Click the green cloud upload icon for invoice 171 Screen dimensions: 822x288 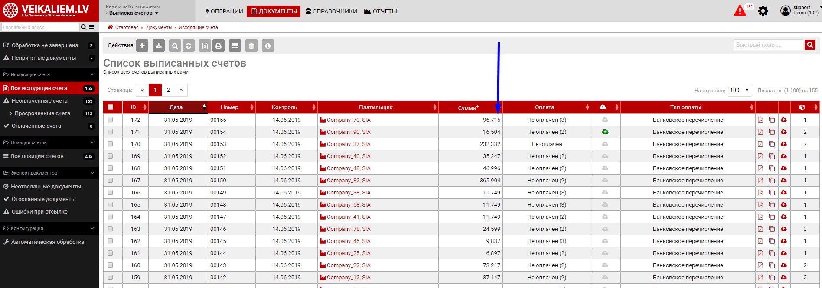tap(605, 132)
